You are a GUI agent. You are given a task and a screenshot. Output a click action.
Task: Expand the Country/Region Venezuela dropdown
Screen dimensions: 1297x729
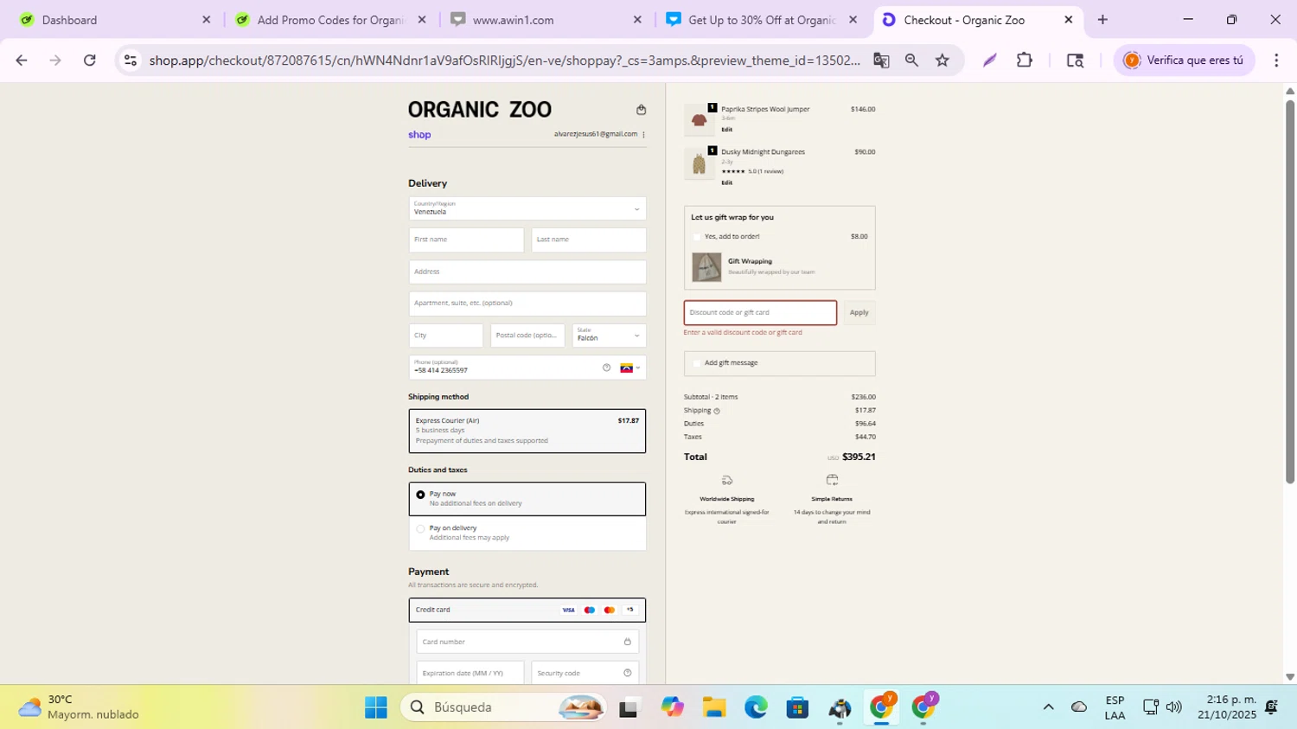pos(527,208)
